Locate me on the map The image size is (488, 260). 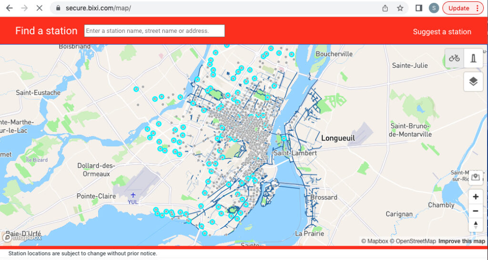tap(476, 178)
